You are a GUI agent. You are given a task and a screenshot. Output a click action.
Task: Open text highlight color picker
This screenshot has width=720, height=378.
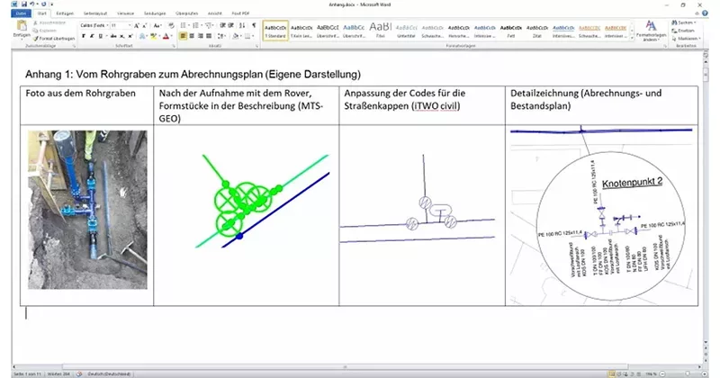[x=154, y=36]
